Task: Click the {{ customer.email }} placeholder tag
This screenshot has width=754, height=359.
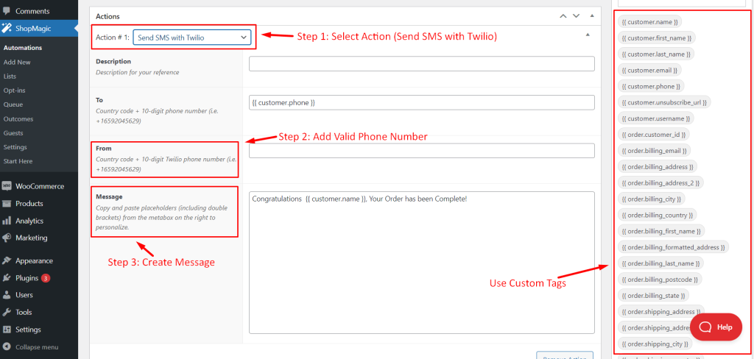Action: pos(649,70)
